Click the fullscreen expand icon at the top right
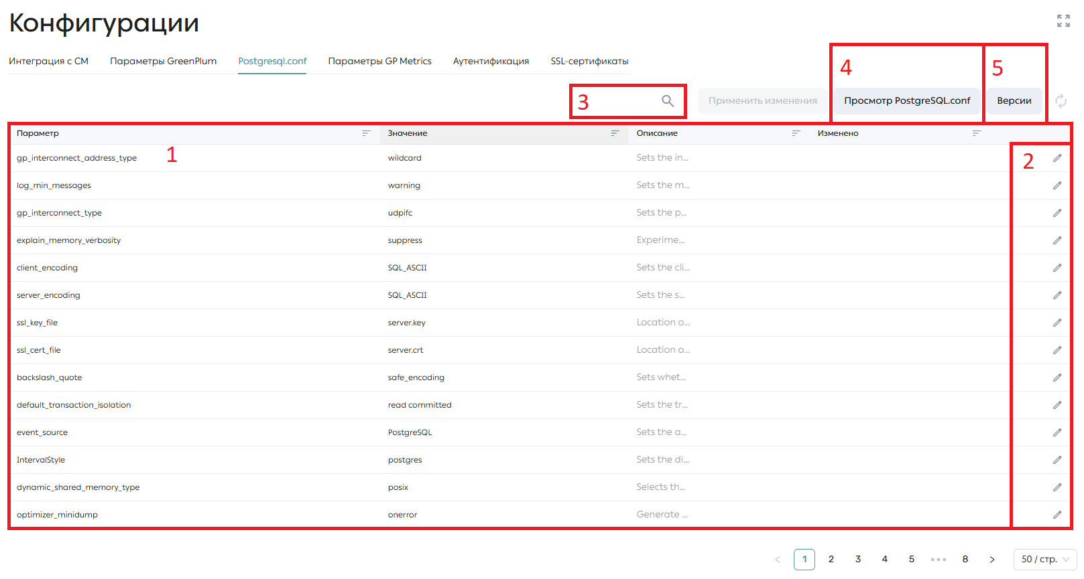Image resolution: width=1084 pixels, height=579 pixels. [x=1063, y=21]
